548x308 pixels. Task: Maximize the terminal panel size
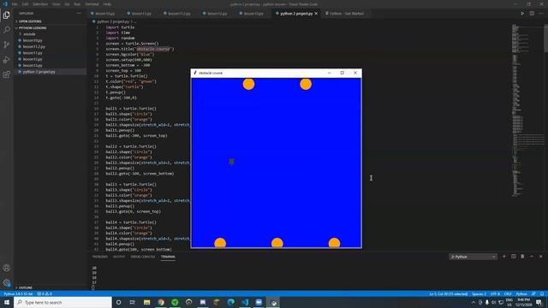(x=532, y=257)
